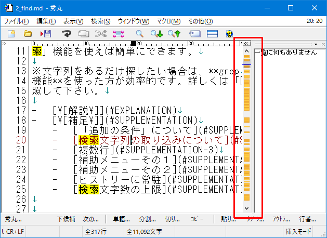Click the CR+LF status bar entry
The width and height of the screenshot is (327, 238).
click(x=15, y=232)
